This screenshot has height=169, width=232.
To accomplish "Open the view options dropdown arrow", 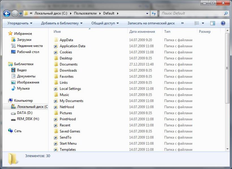I will click(x=203, y=23).
